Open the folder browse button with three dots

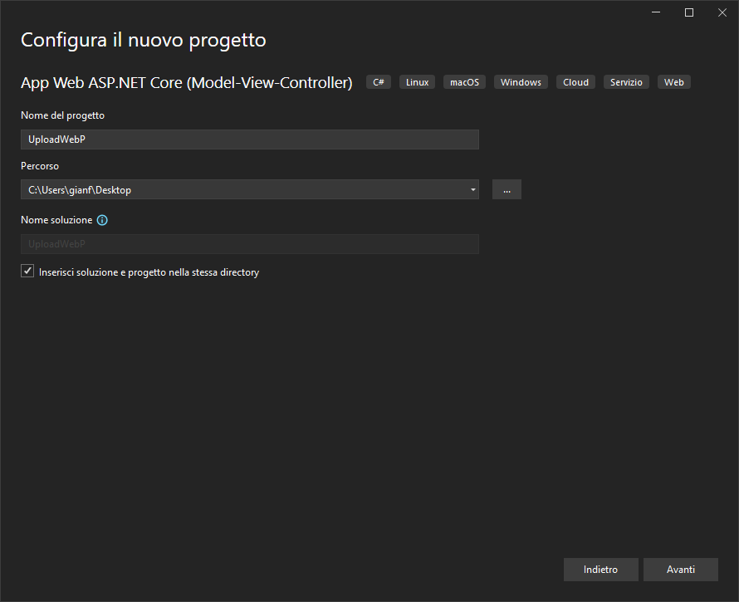(507, 189)
